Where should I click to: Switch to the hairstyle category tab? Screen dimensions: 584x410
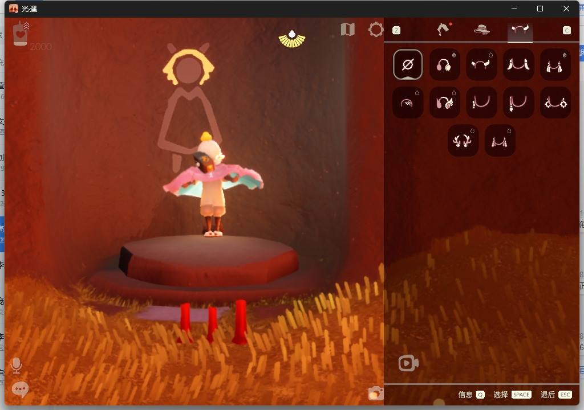tap(444, 29)
